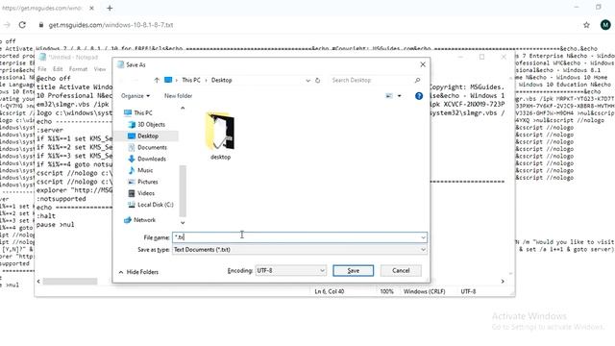Close the get.msguides.com browser tab
The width and height of the screenshot is (615, 346).
pos(91,8)
